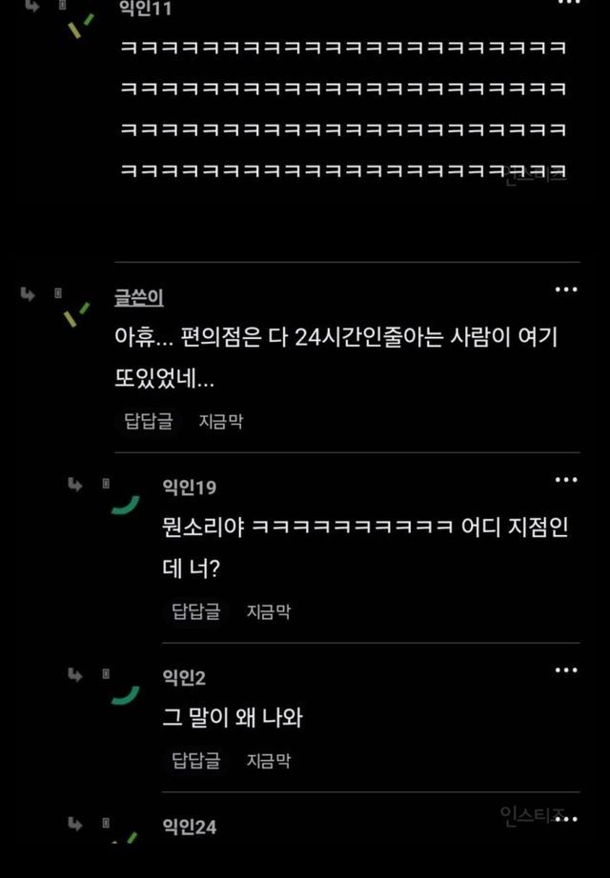Screen dimensions: 610x878
Task: Select username 익인24
Action: click(x=190, y=827)
